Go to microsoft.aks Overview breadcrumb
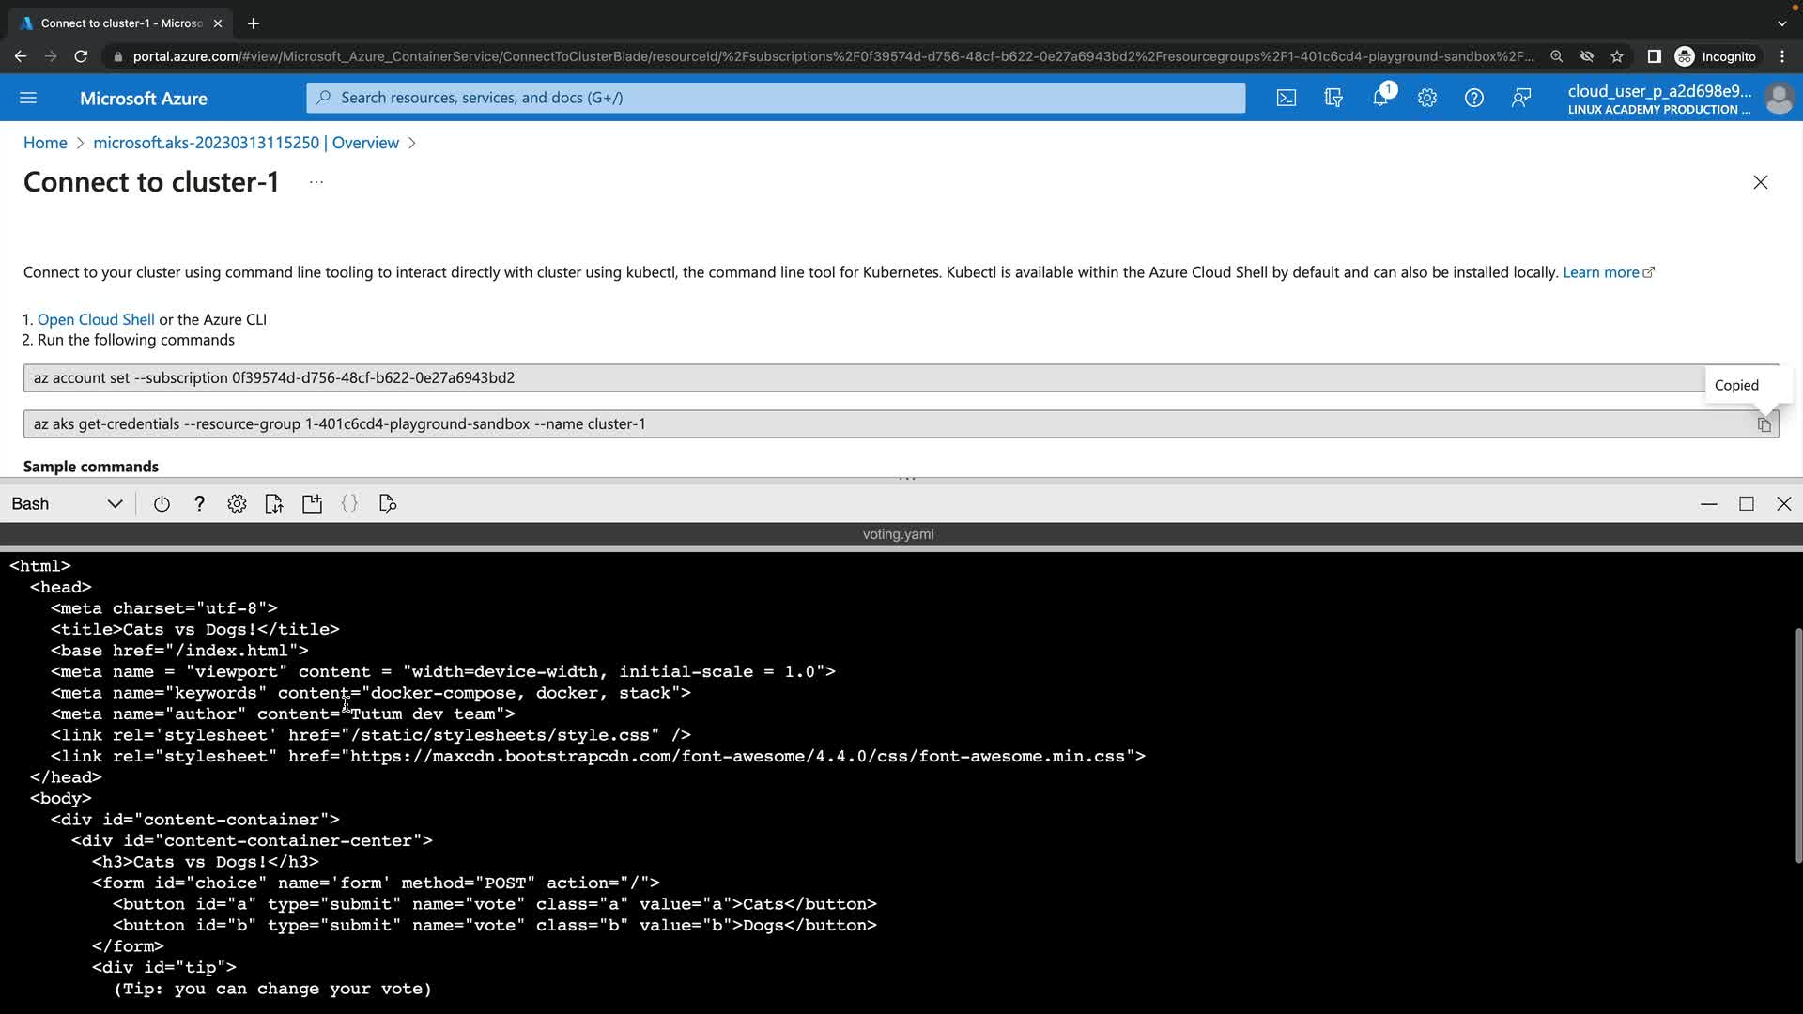This screenshot has height=1014, width=1803. pyautogui.click(x=246, y=143)
